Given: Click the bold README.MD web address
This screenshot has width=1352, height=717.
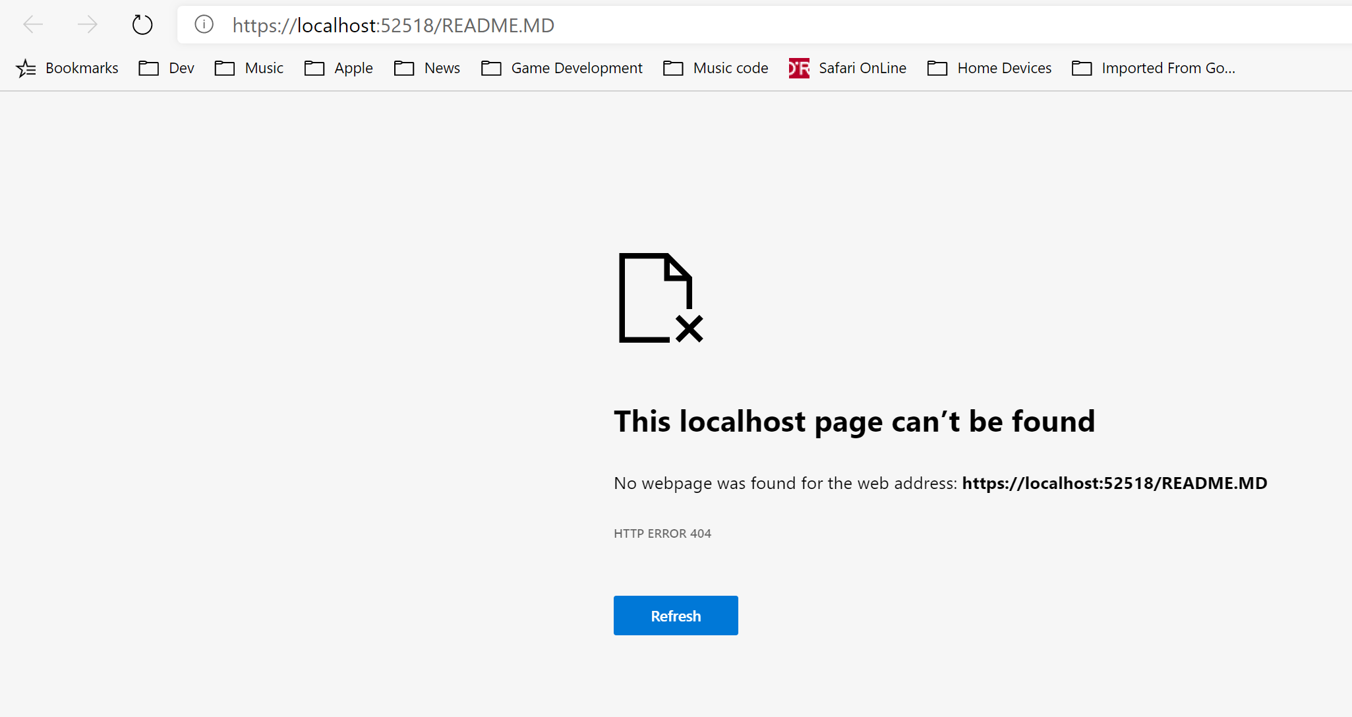Looking at the screenshot, I should [1114, 483].
